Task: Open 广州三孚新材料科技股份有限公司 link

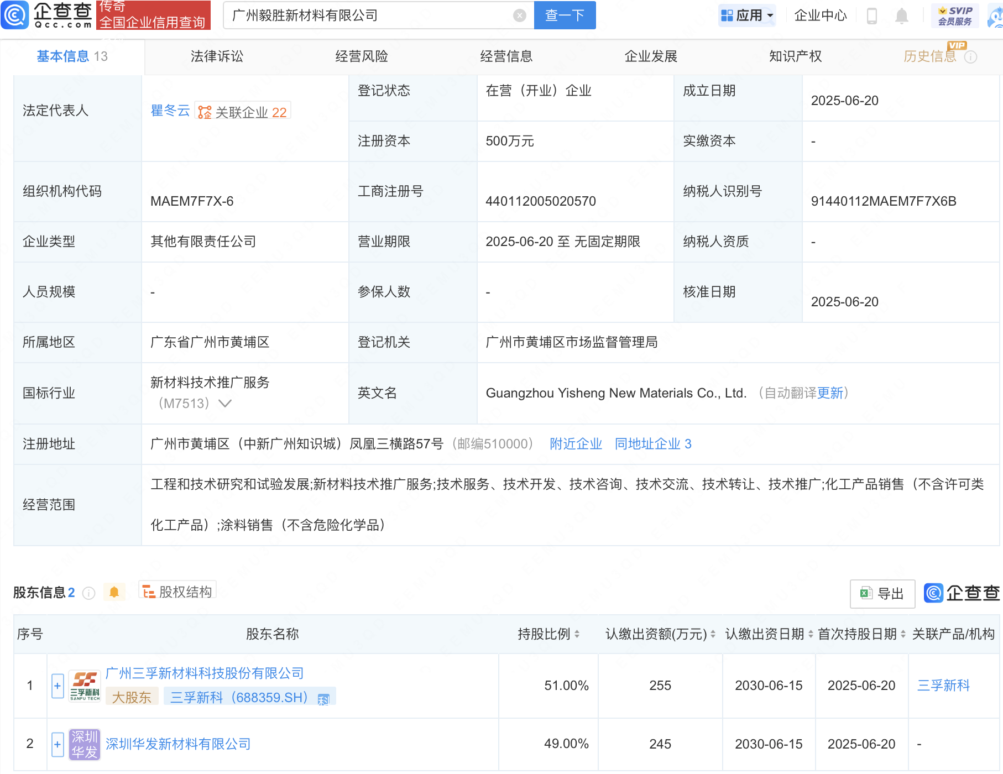Action: click(x=205, y=673)
